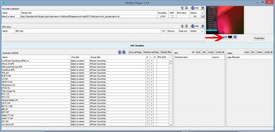Open the EPG URLs shield dropdown icon
275x132 pixels.
point(203,26)
